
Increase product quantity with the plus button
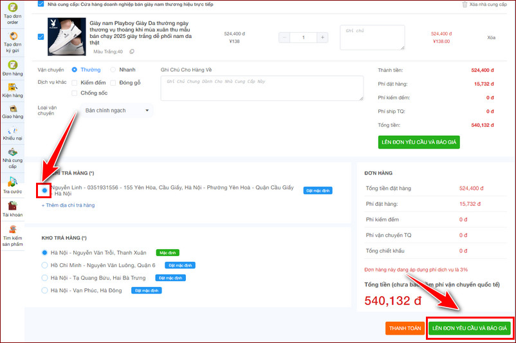pyautogui.click(x=322, y=38)
